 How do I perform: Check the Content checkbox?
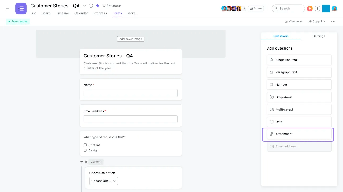85,145
